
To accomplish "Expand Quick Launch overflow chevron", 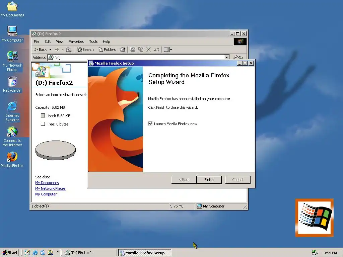I will [58, 252].
